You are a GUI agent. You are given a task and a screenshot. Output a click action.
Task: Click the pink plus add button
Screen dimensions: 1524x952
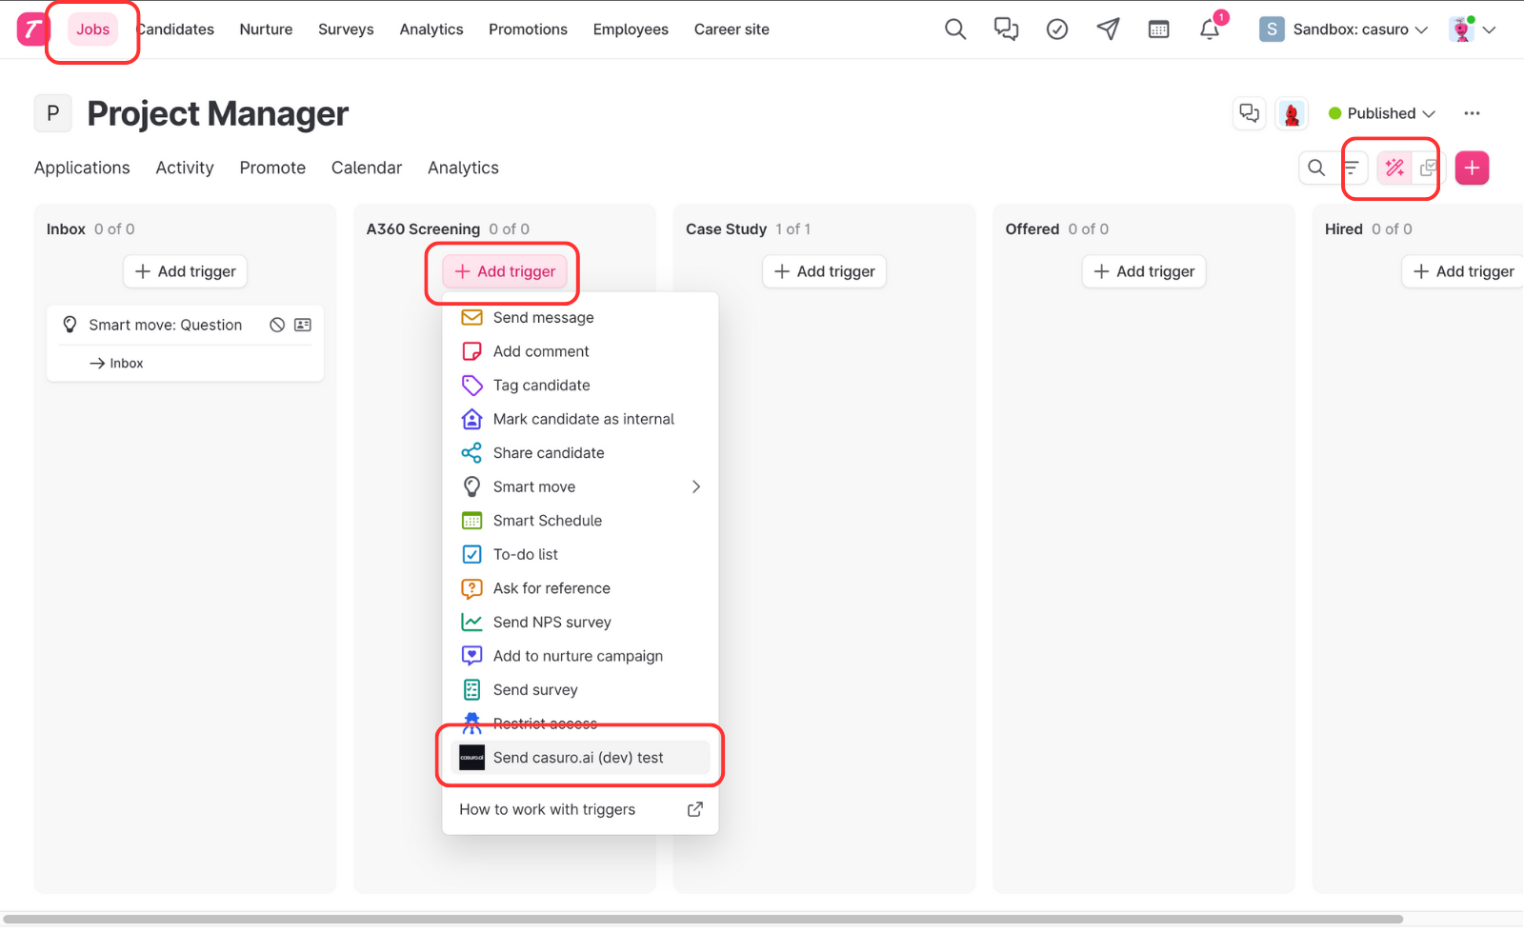pyautogui.click(x=1472, y=168)
